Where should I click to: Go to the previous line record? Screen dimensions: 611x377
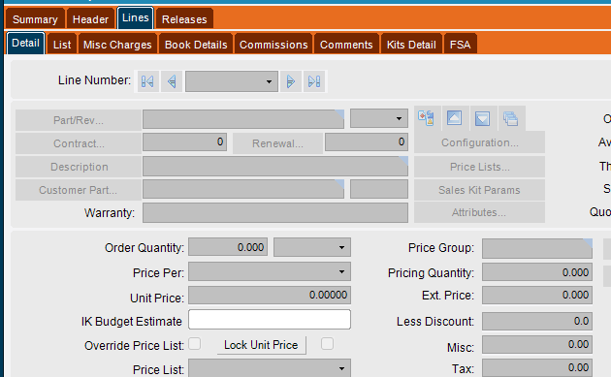tap(172, 81)
